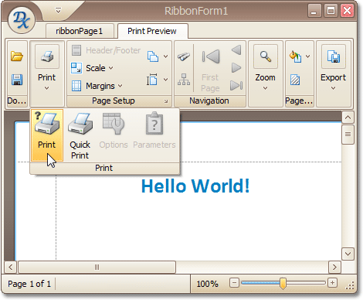Click the Page 1 of 1 status text
The image size is (363, 300).
pyautogui.click(x=29, y=284)
